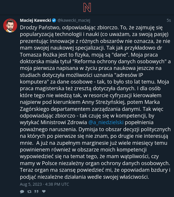
Task: Open the Maciej Kawecki display name link
Action: click(35, 20)
